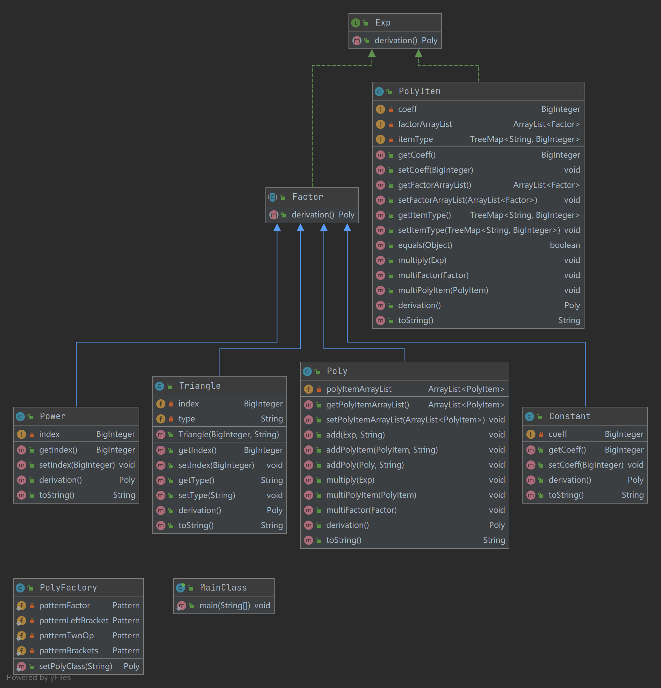Click the itemType field in PolyItem

(x=415, y=139)
